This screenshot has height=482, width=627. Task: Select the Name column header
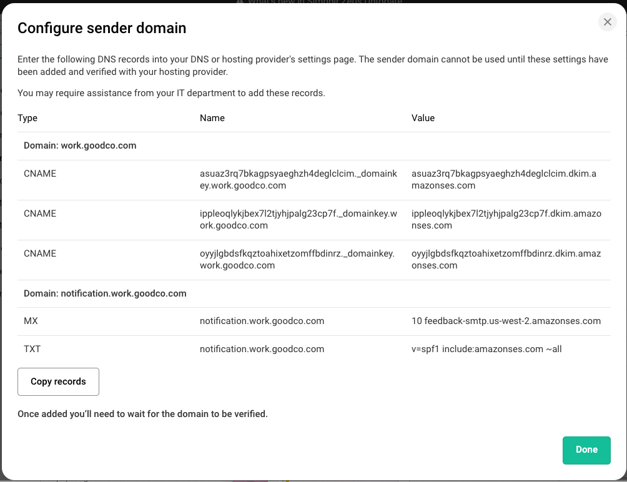coord(212,118)
